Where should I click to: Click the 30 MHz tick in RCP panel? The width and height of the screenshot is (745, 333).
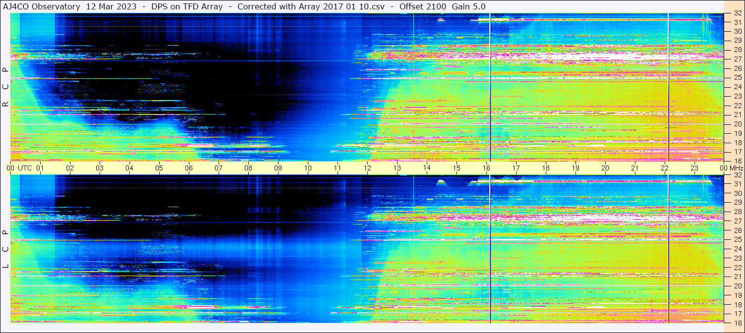click(737, 31)
